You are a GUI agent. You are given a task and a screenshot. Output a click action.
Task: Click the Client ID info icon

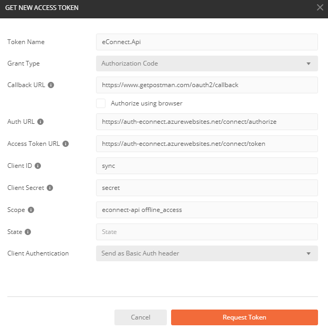click(x=38, y=166)
